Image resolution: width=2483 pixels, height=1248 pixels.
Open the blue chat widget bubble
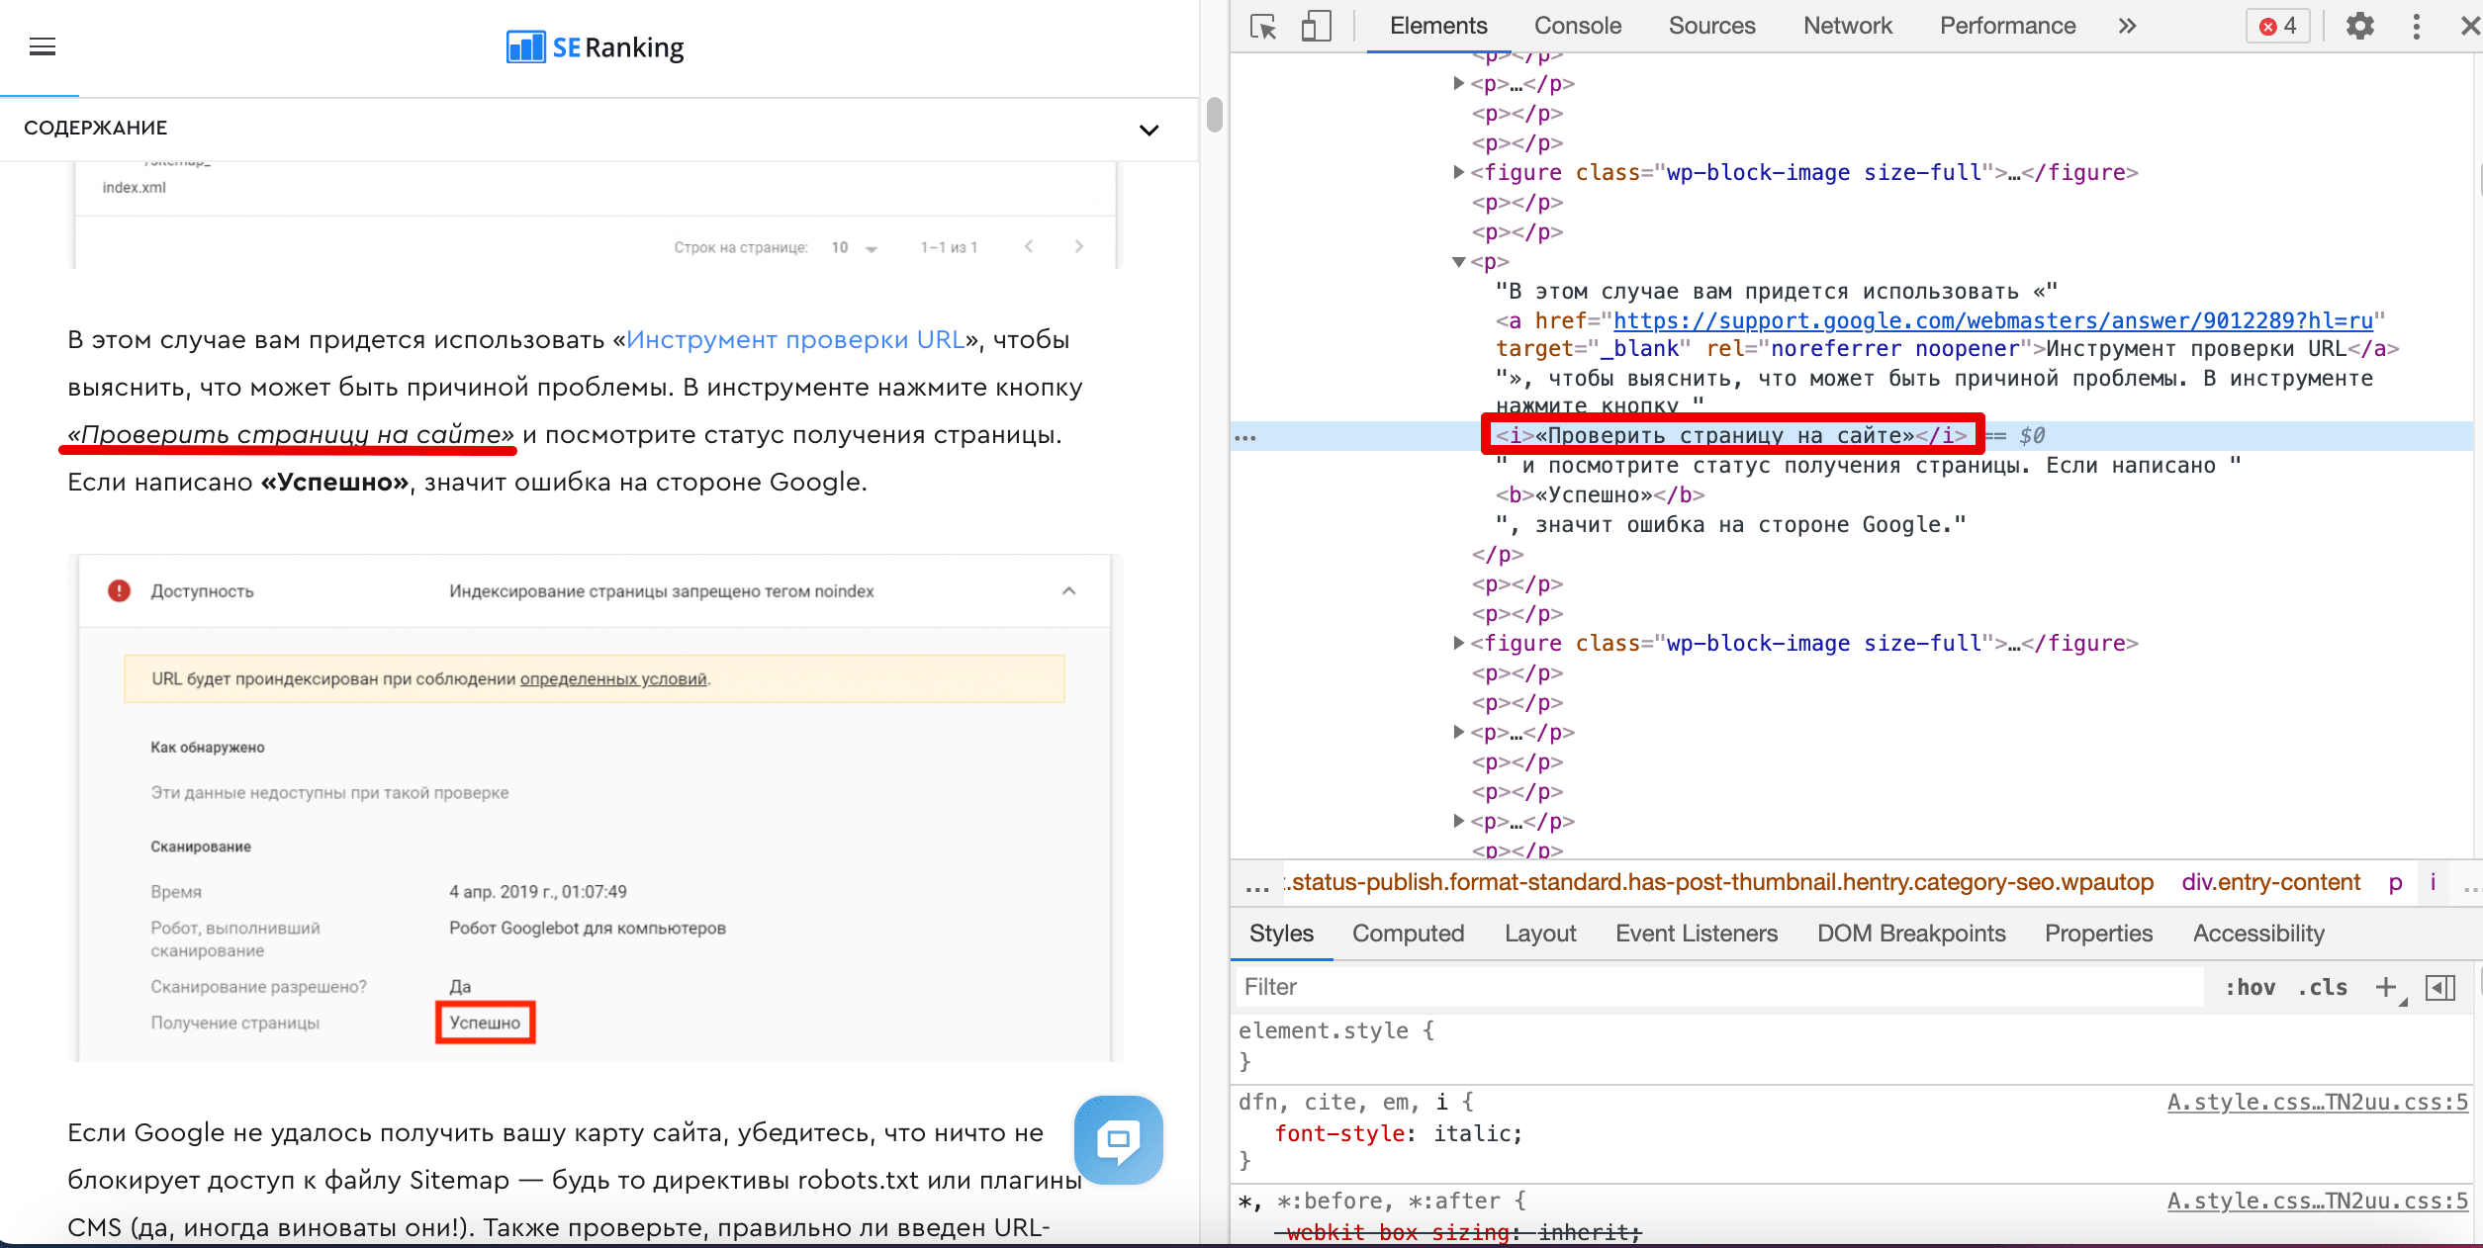coord(1118,1139)
